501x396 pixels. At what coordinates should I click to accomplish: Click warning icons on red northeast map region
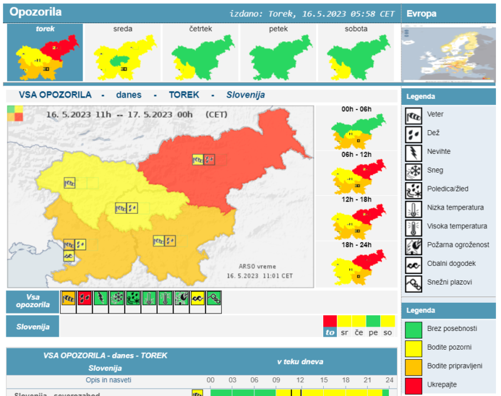204,160
